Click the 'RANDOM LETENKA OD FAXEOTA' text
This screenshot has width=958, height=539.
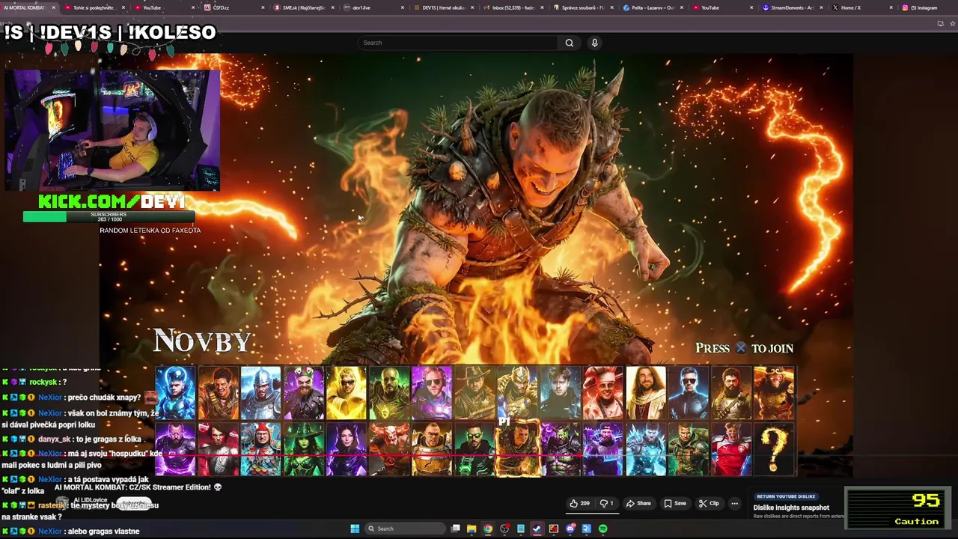point(150,231)
